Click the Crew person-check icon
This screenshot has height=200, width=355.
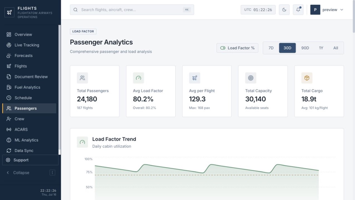point(9,119)
